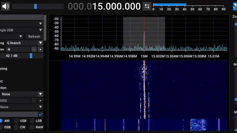Open the lower None dropdown
Viewport: 237px width, 133px height.
pos(21,107)
